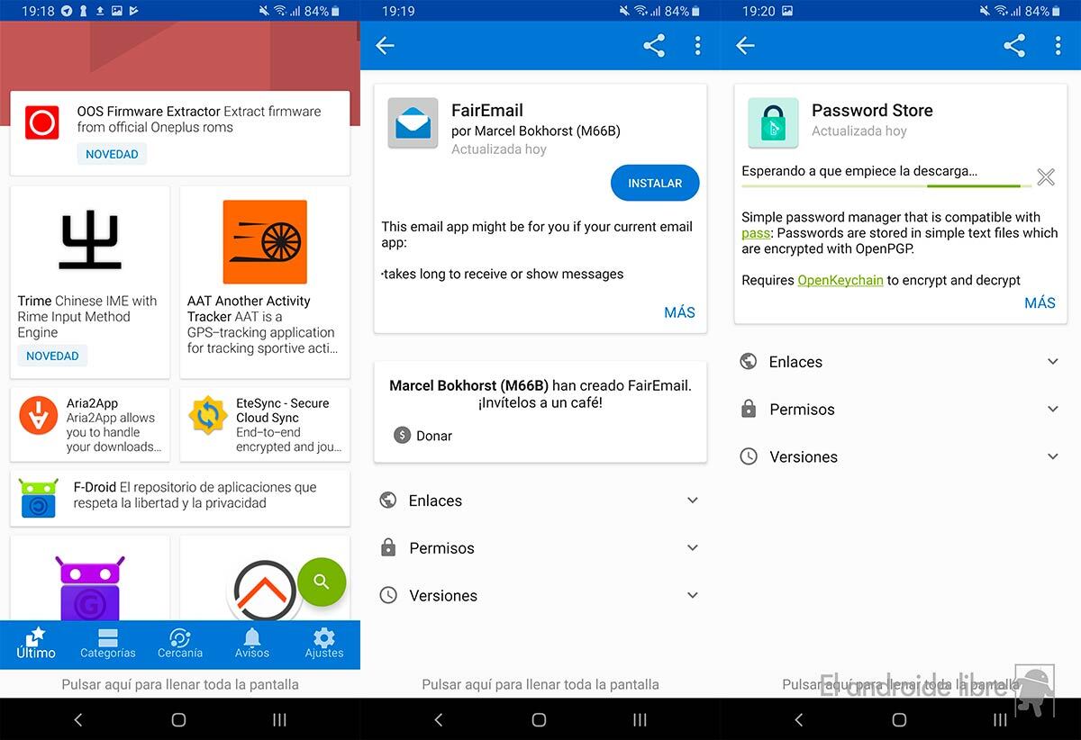Open recent apps on the Password Store screen
The width and height of the screenshot is (1081, 740).
pos(1000,719)
